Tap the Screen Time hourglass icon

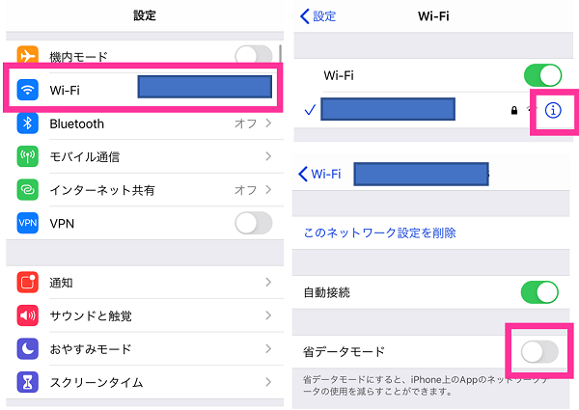click(x=28, y=382)
